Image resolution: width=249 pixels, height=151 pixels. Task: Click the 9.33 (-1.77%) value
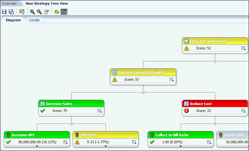point(98,142)
